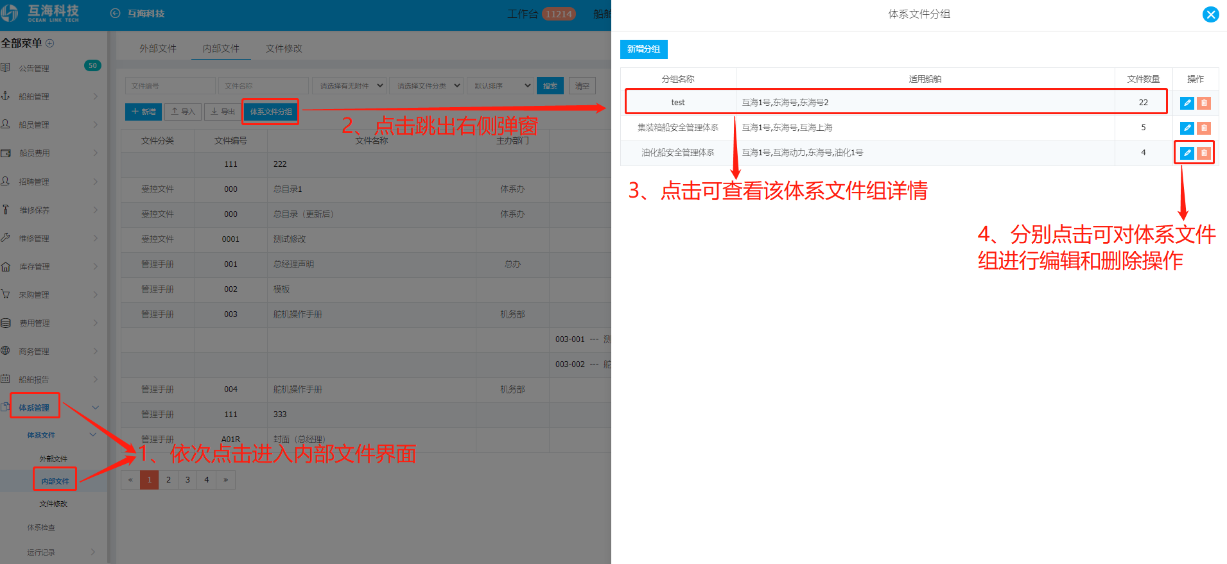The width and height of the screenshot is (1227, 564).
Task: Go to page 2 in pagination
Action: pos(168,480)
